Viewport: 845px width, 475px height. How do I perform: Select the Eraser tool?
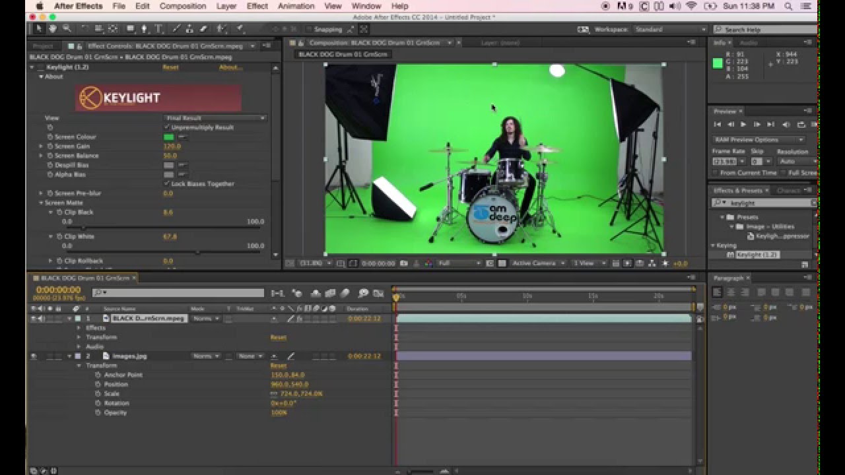click(203, 29)
